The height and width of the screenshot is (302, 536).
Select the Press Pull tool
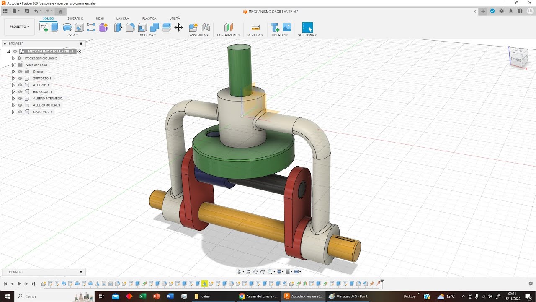(119, 28)
